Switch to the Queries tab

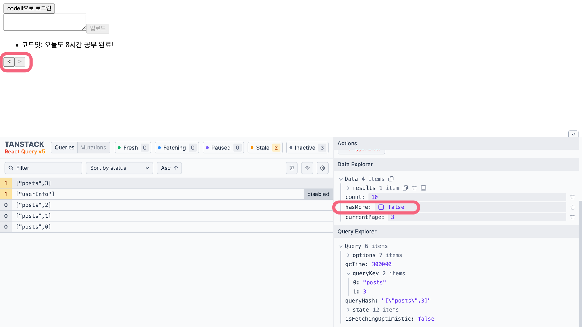(x=64, y=148)
